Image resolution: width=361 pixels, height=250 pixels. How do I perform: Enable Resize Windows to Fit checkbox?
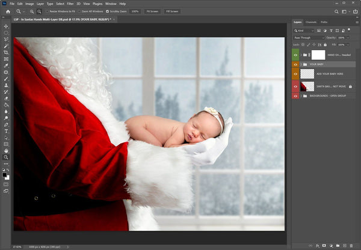tap(48, 11)
